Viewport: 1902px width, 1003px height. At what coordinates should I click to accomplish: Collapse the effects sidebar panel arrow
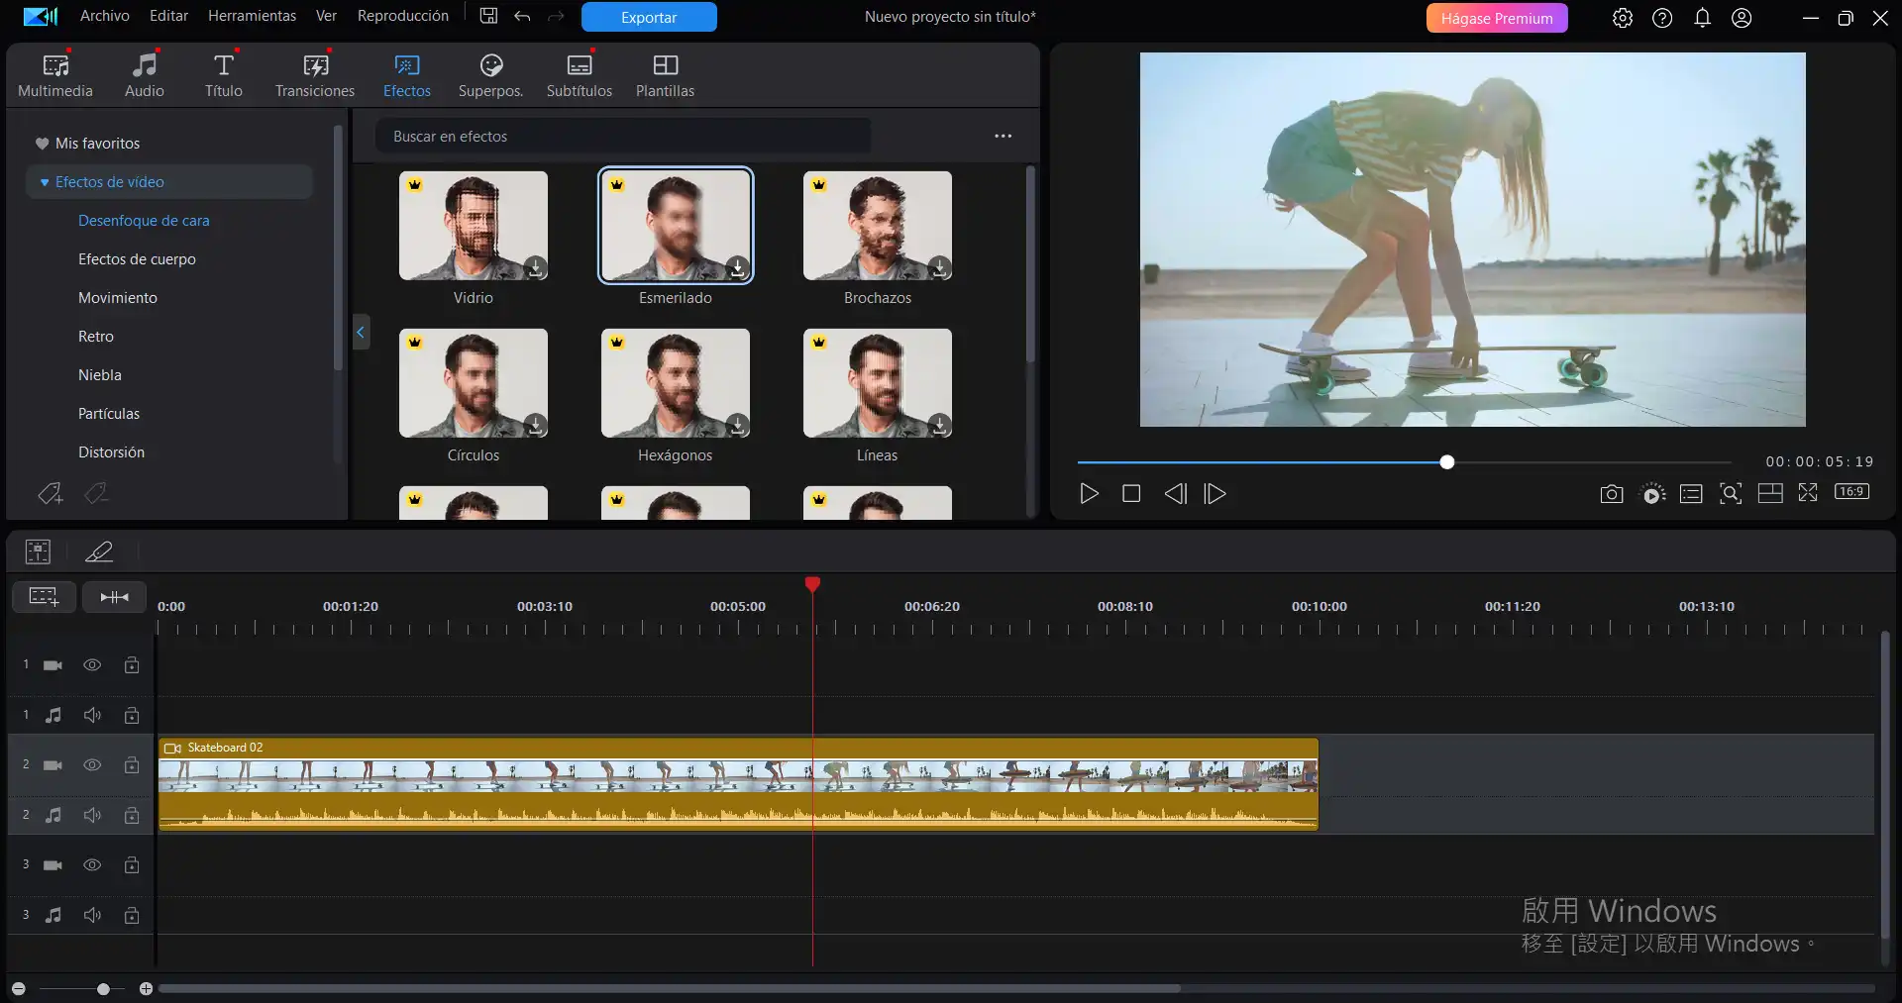tap(361, 333)
